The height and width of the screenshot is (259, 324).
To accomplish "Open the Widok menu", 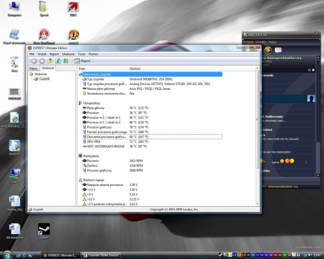I will (x=42, y=54).
